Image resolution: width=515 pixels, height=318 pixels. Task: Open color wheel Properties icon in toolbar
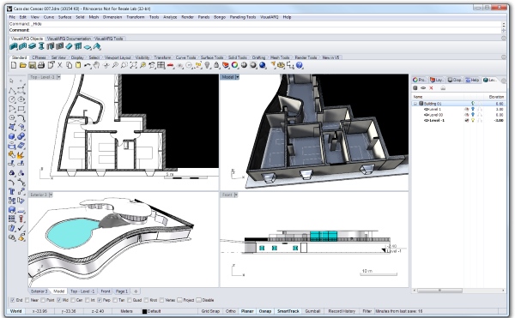pyautogui.click(x=234, y=65)
